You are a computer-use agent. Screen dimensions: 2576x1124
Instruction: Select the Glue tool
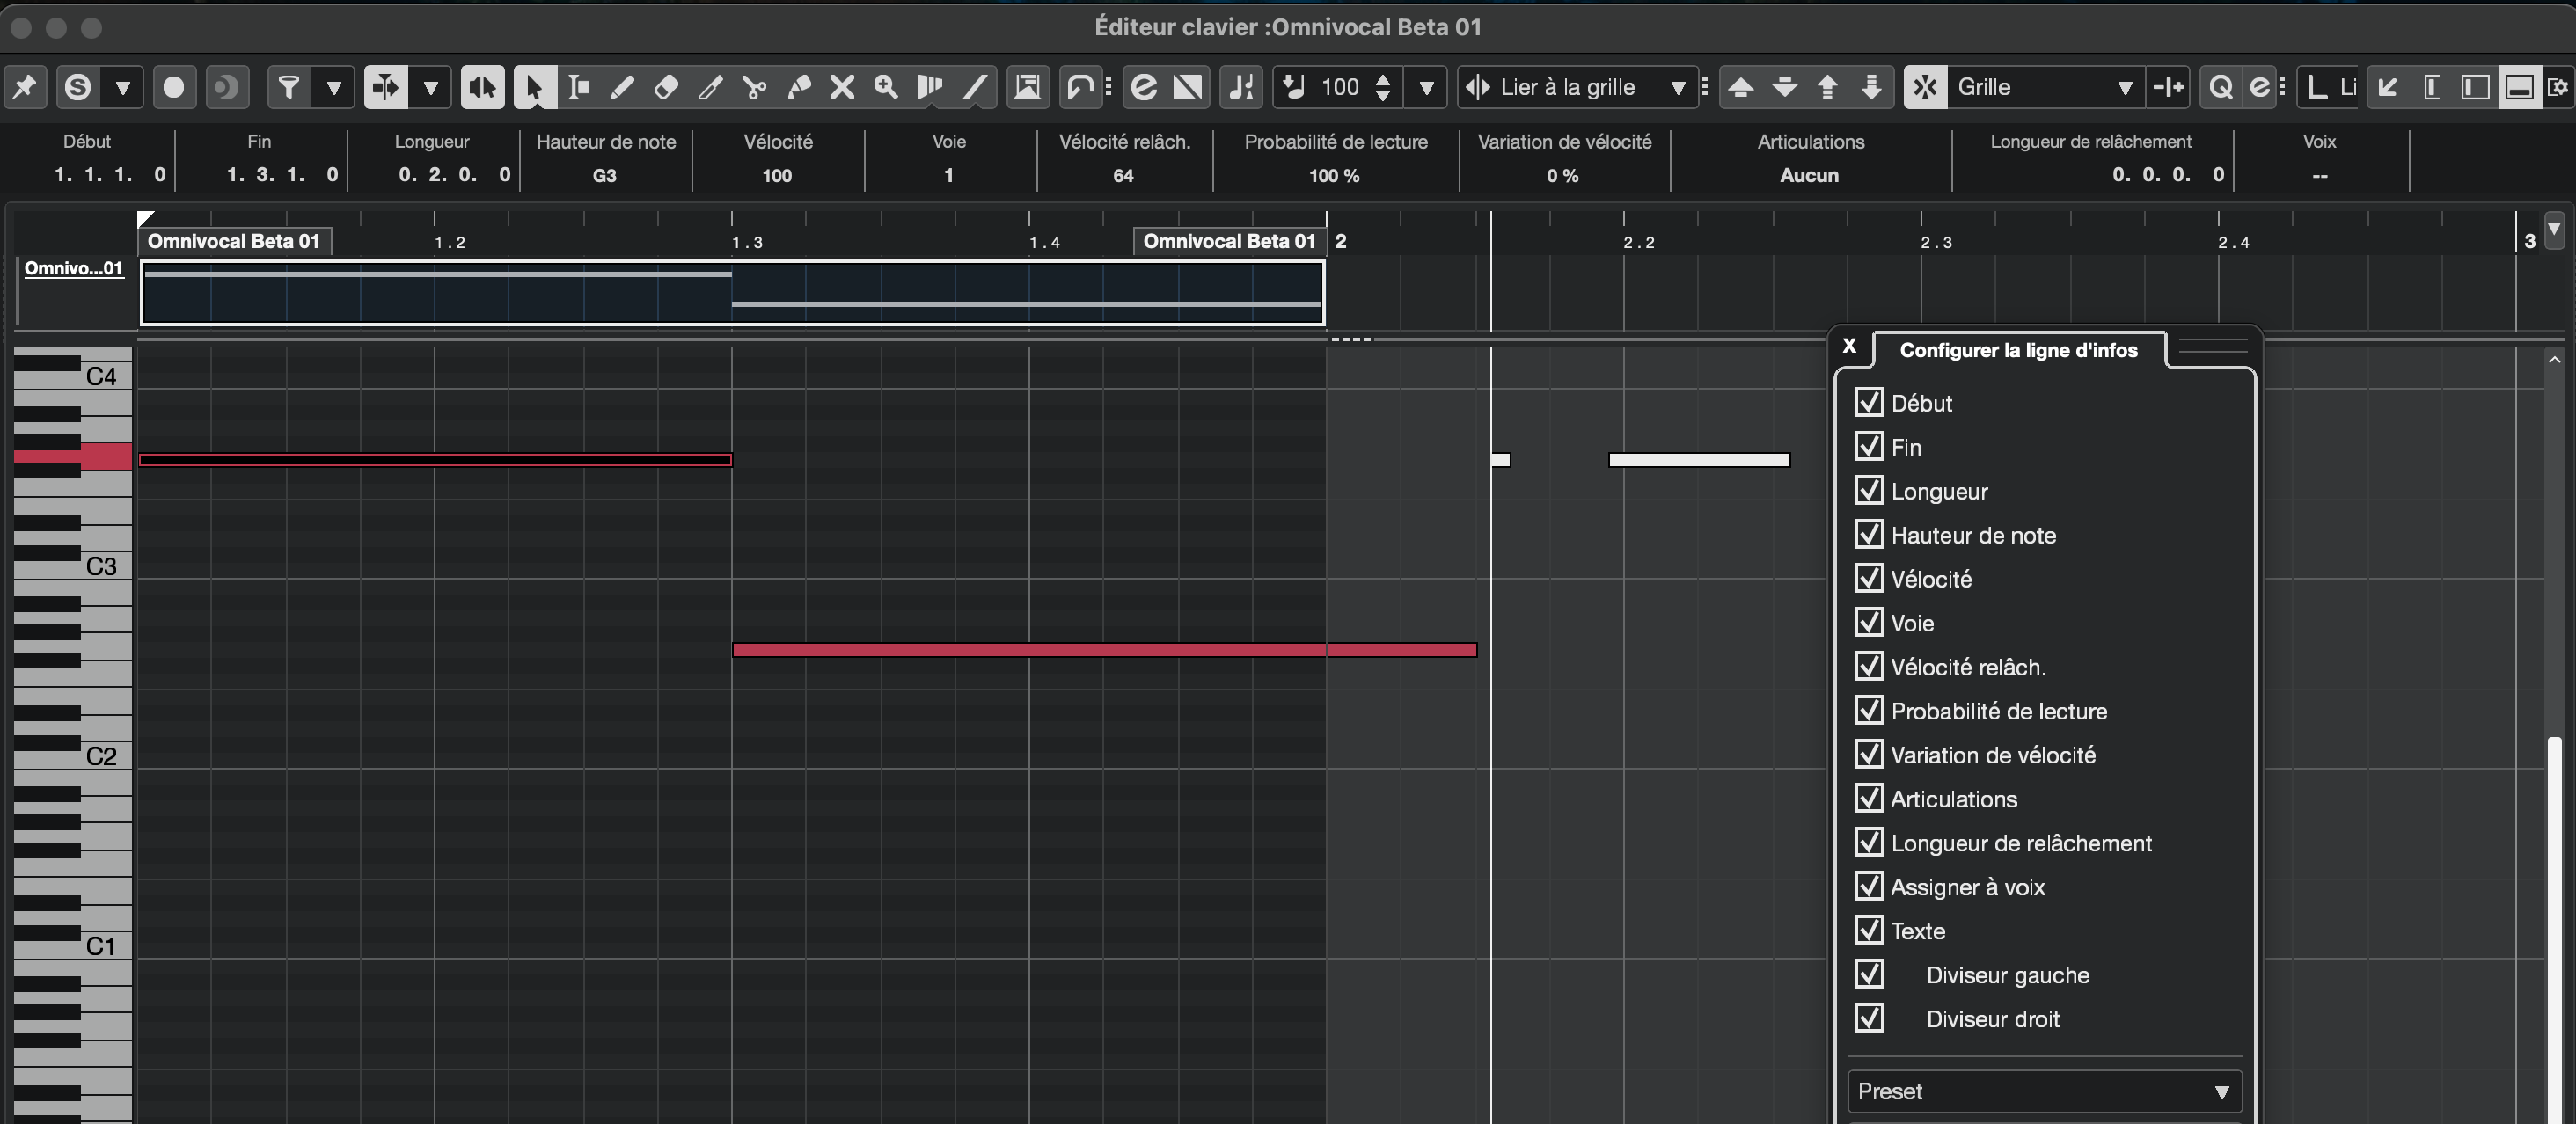coord(798,88)
